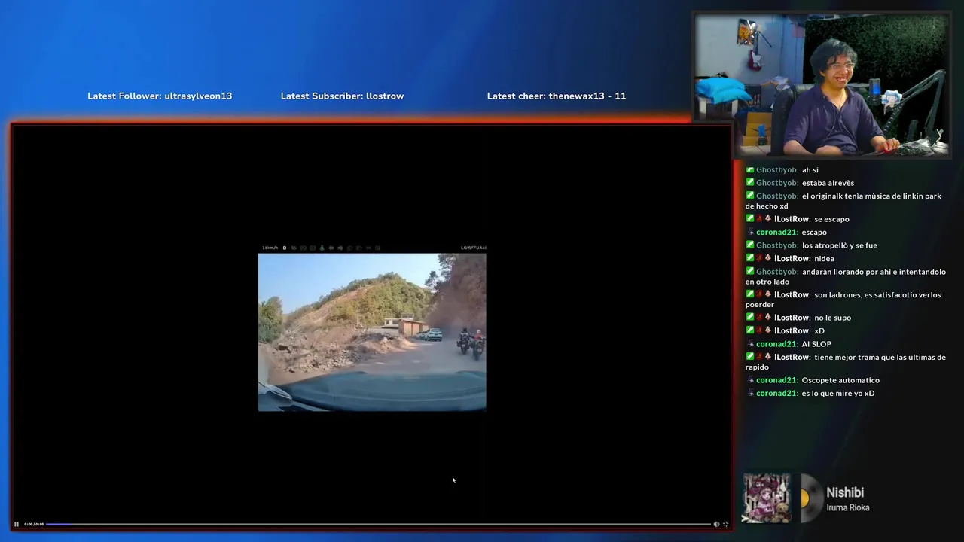This screenshot has width=964, height=542.
Task: Click message about linkin park music
Action: pos(843,201)
